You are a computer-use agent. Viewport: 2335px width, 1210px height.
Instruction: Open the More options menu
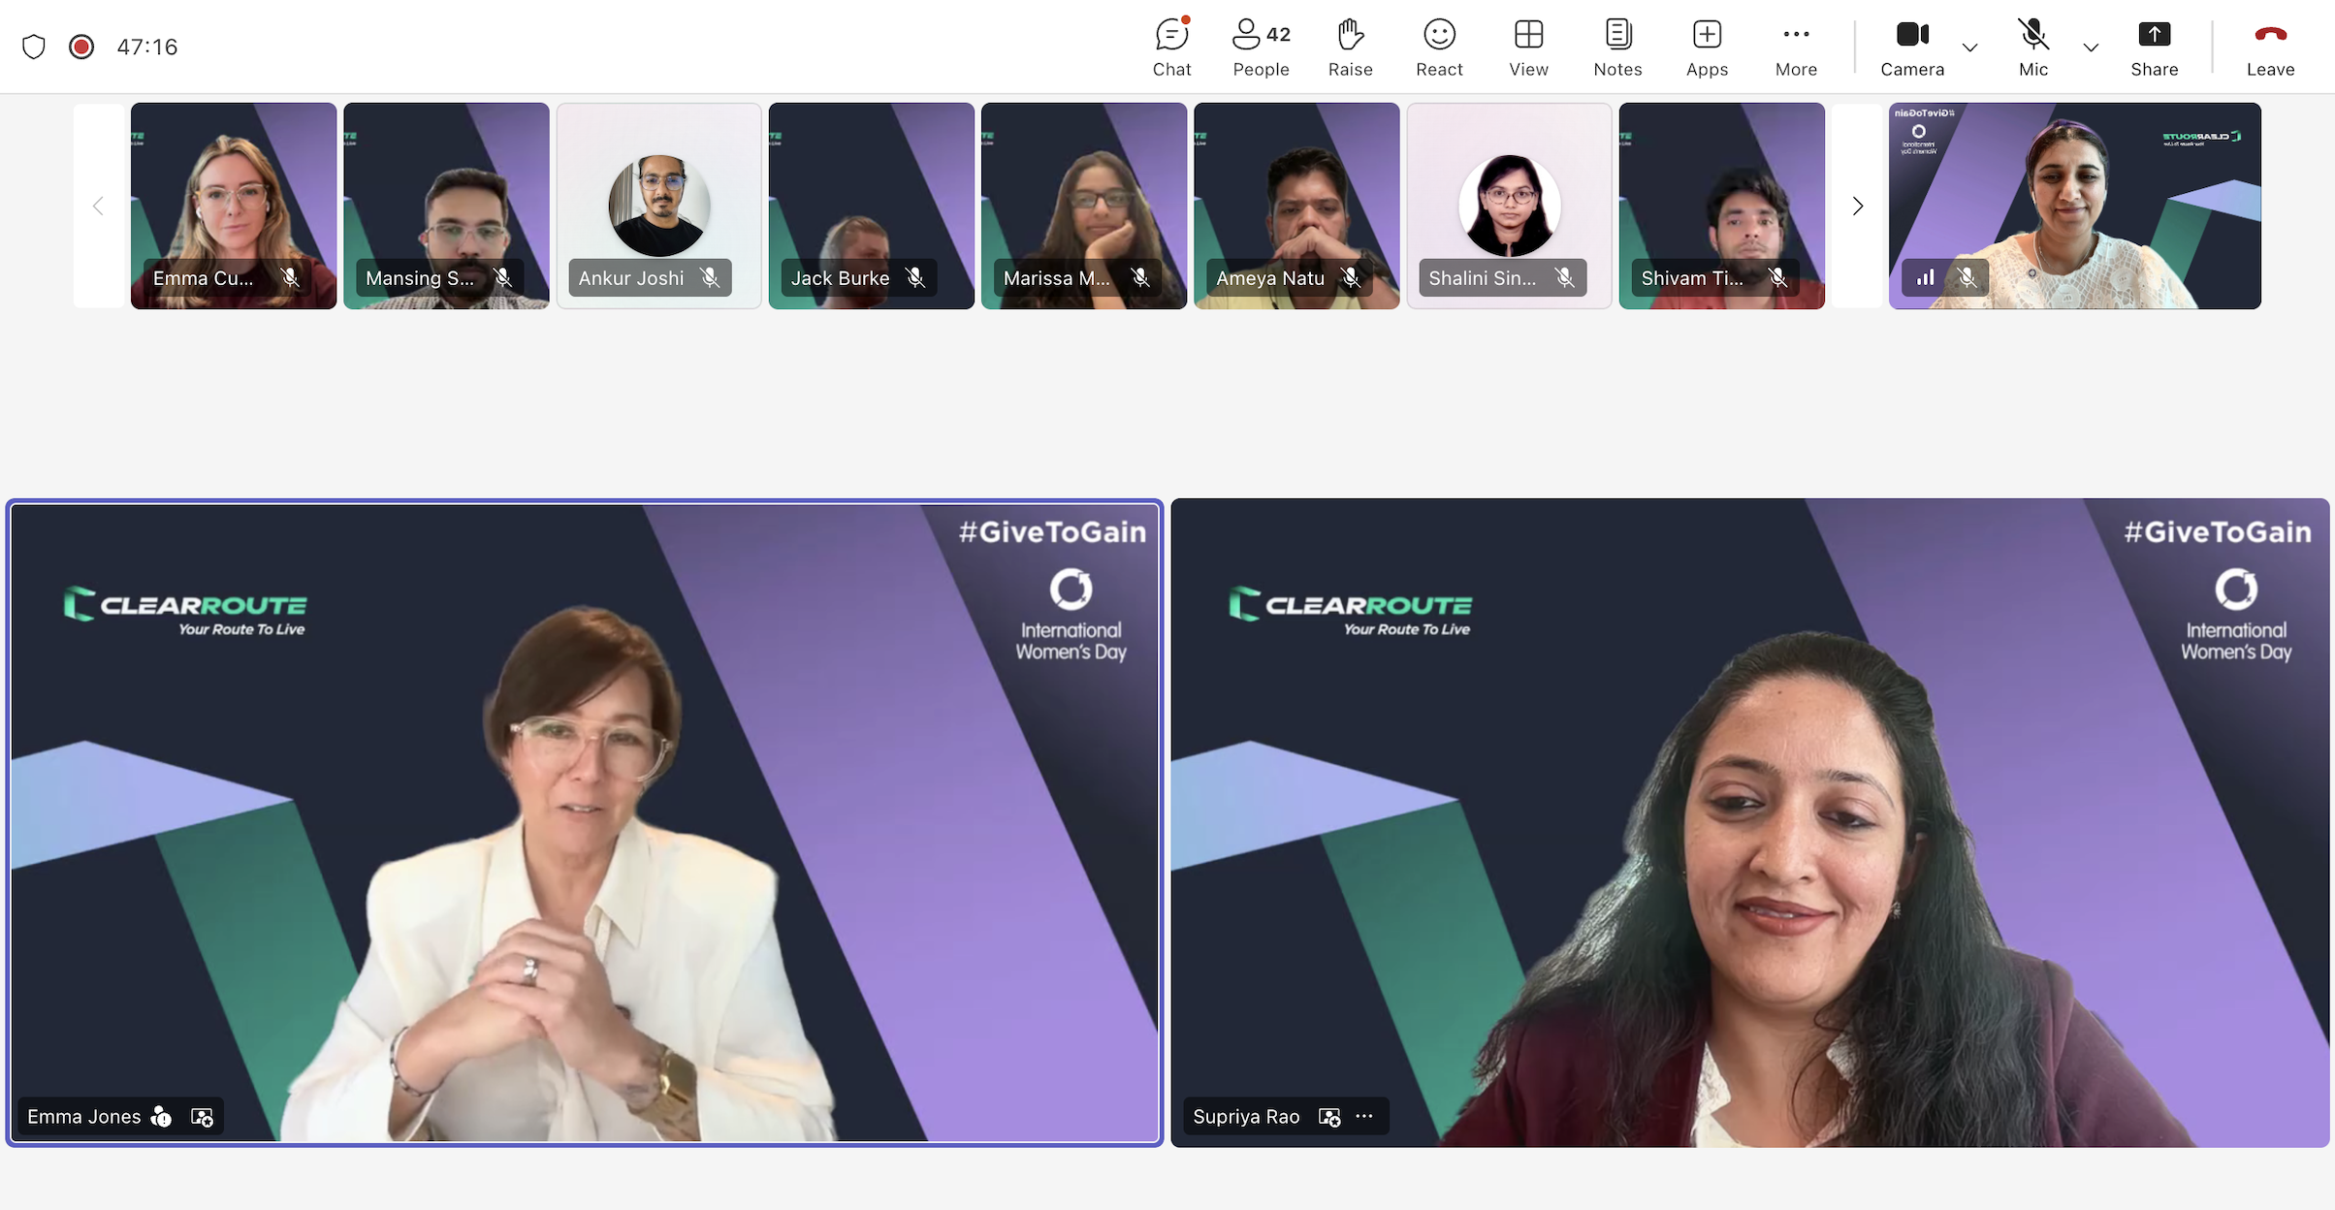1796,46
